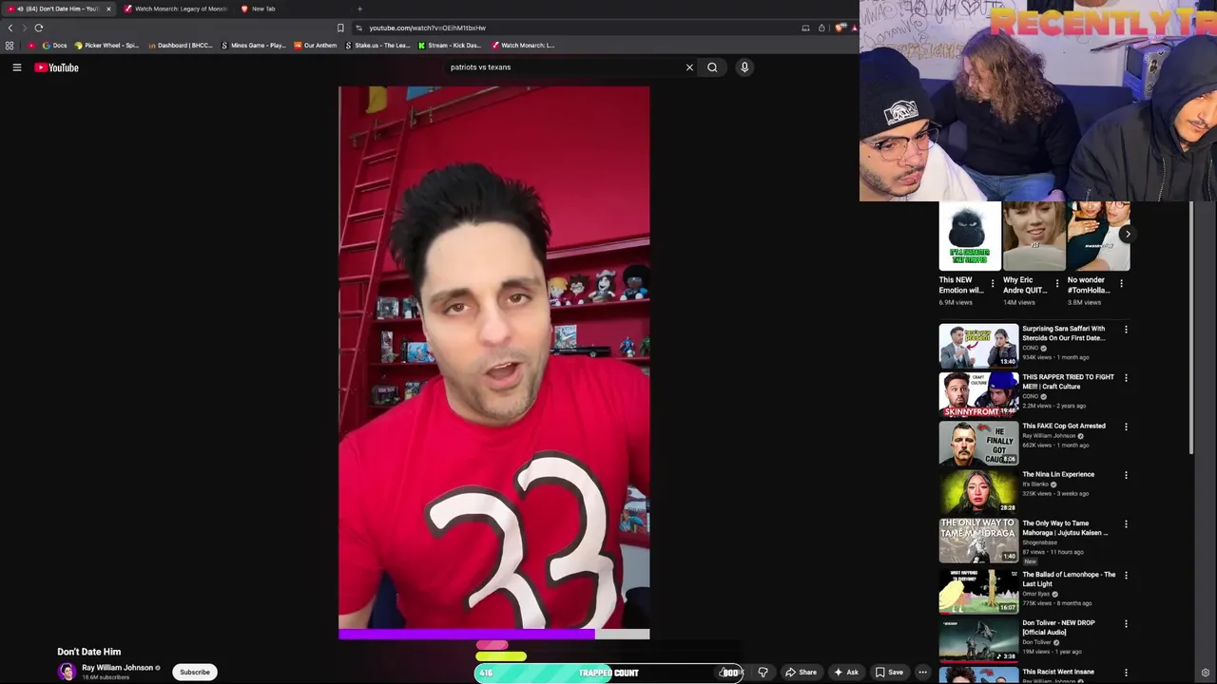Screen dimensions: 1217x684
Task: Click the browser address bar URL
Action: (x=427, y=28)
